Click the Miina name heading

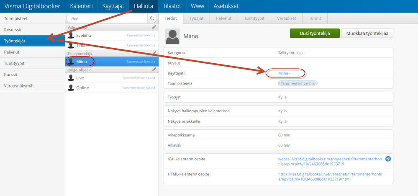coord(191,36)
